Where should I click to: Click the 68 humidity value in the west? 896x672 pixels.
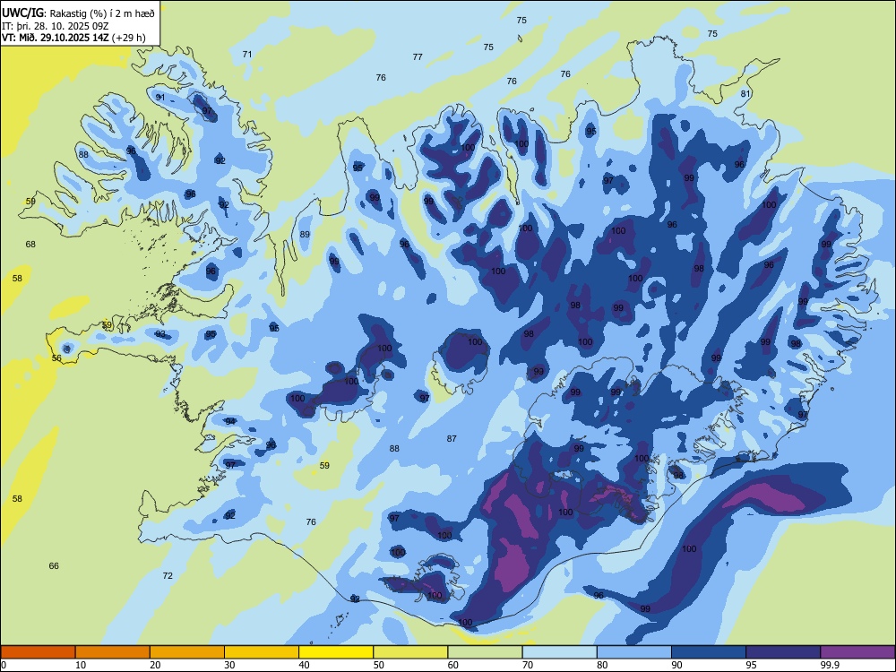click(30, 244)
